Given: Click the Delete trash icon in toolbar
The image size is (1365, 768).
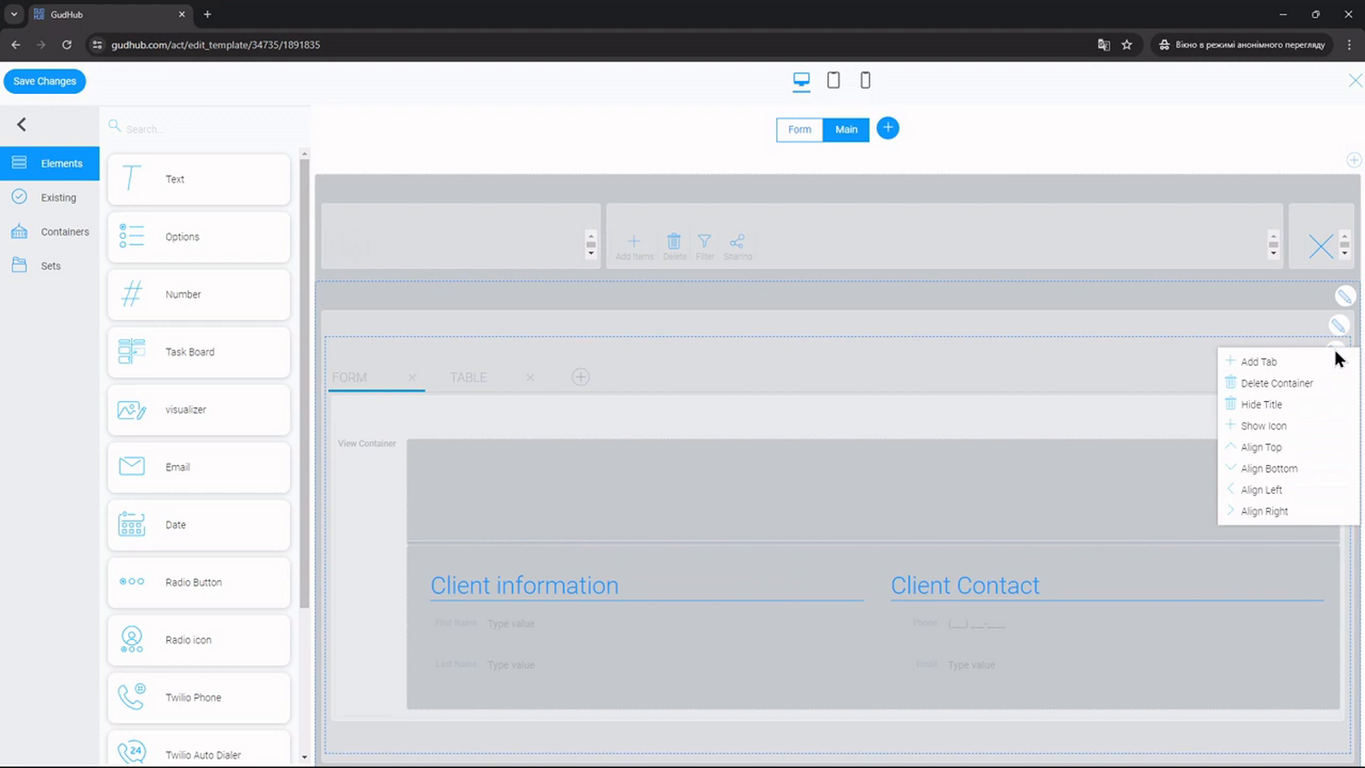Looking at the screenshot, I should coord(674,247).
